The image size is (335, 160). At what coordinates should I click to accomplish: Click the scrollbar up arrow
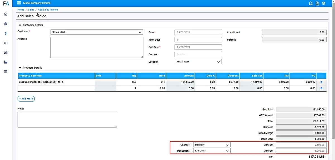tap(333, 1)
